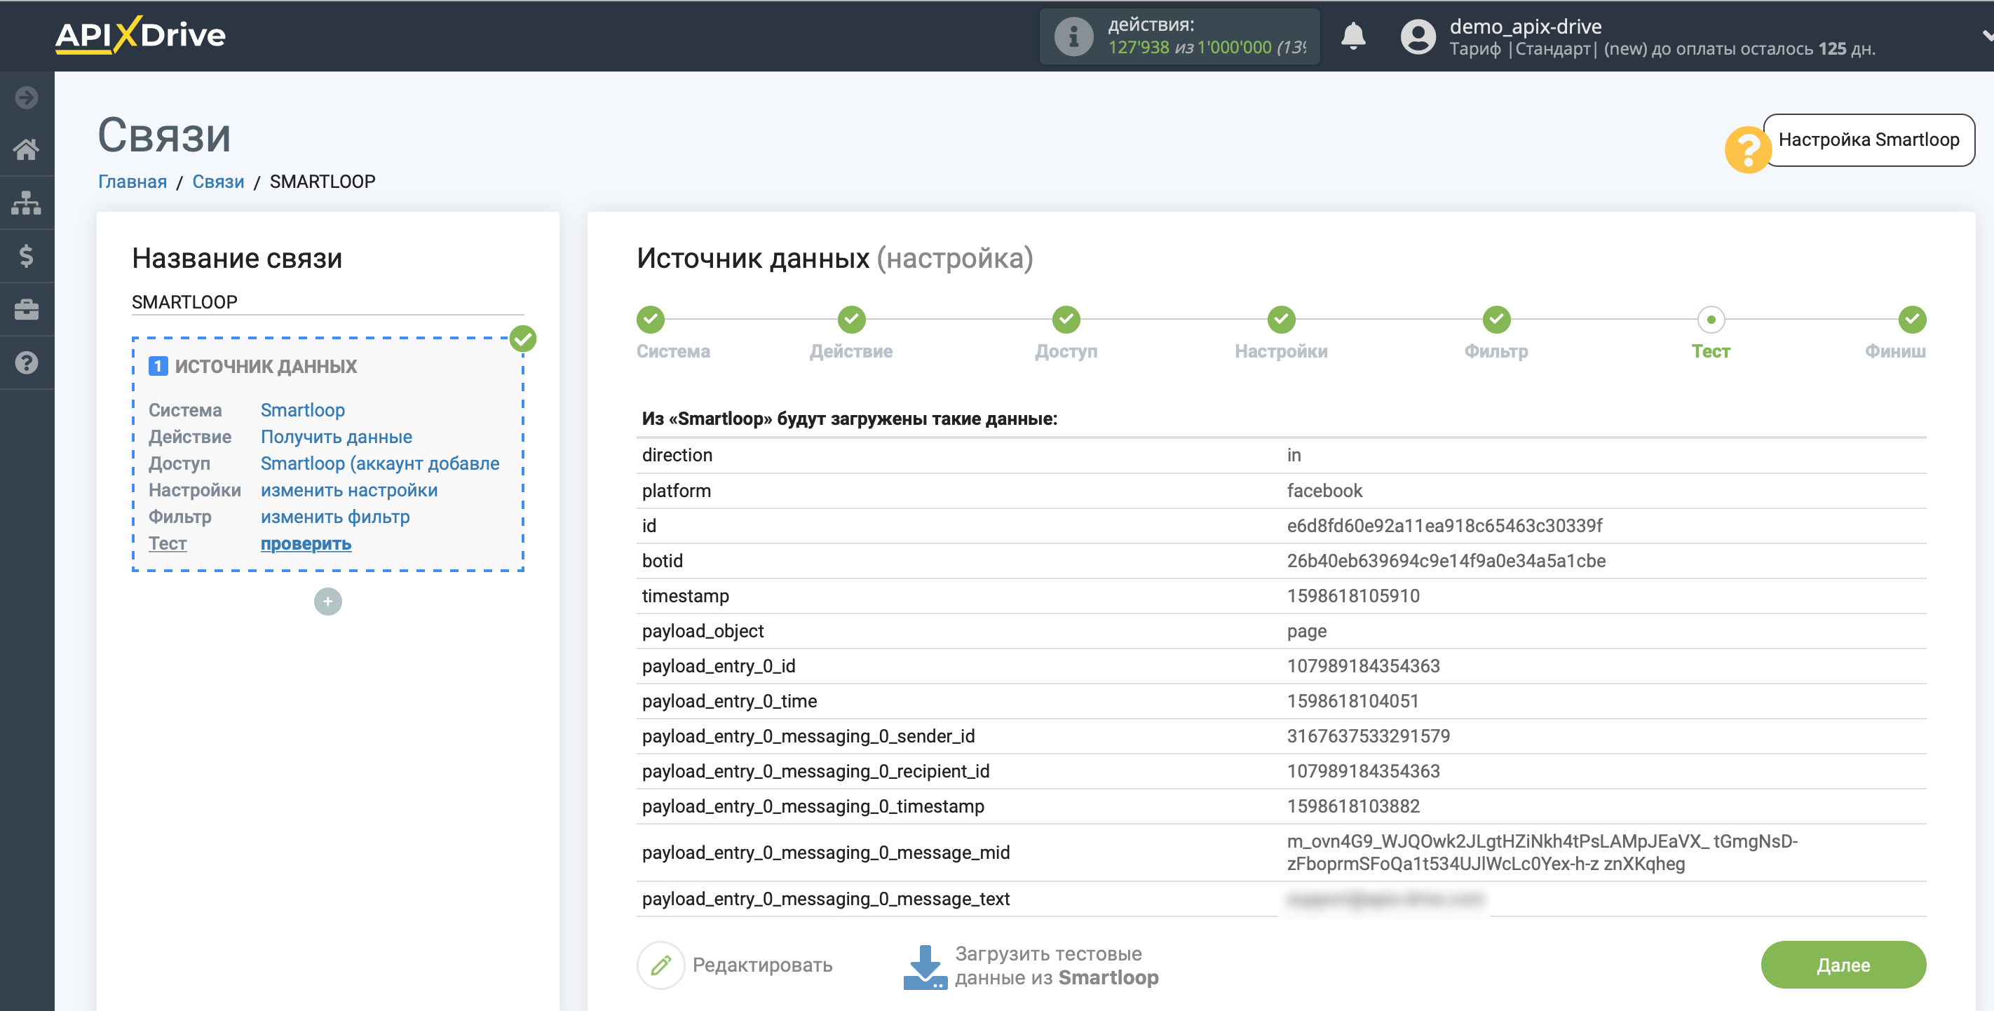Screen dimensions: 1994x1011
Task: Load test data from Smartloop
Action: point(1056,965)
